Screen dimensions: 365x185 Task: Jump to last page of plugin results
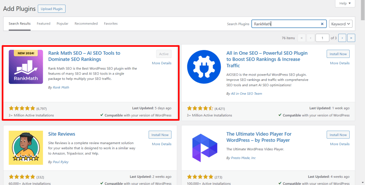(351, 38)
